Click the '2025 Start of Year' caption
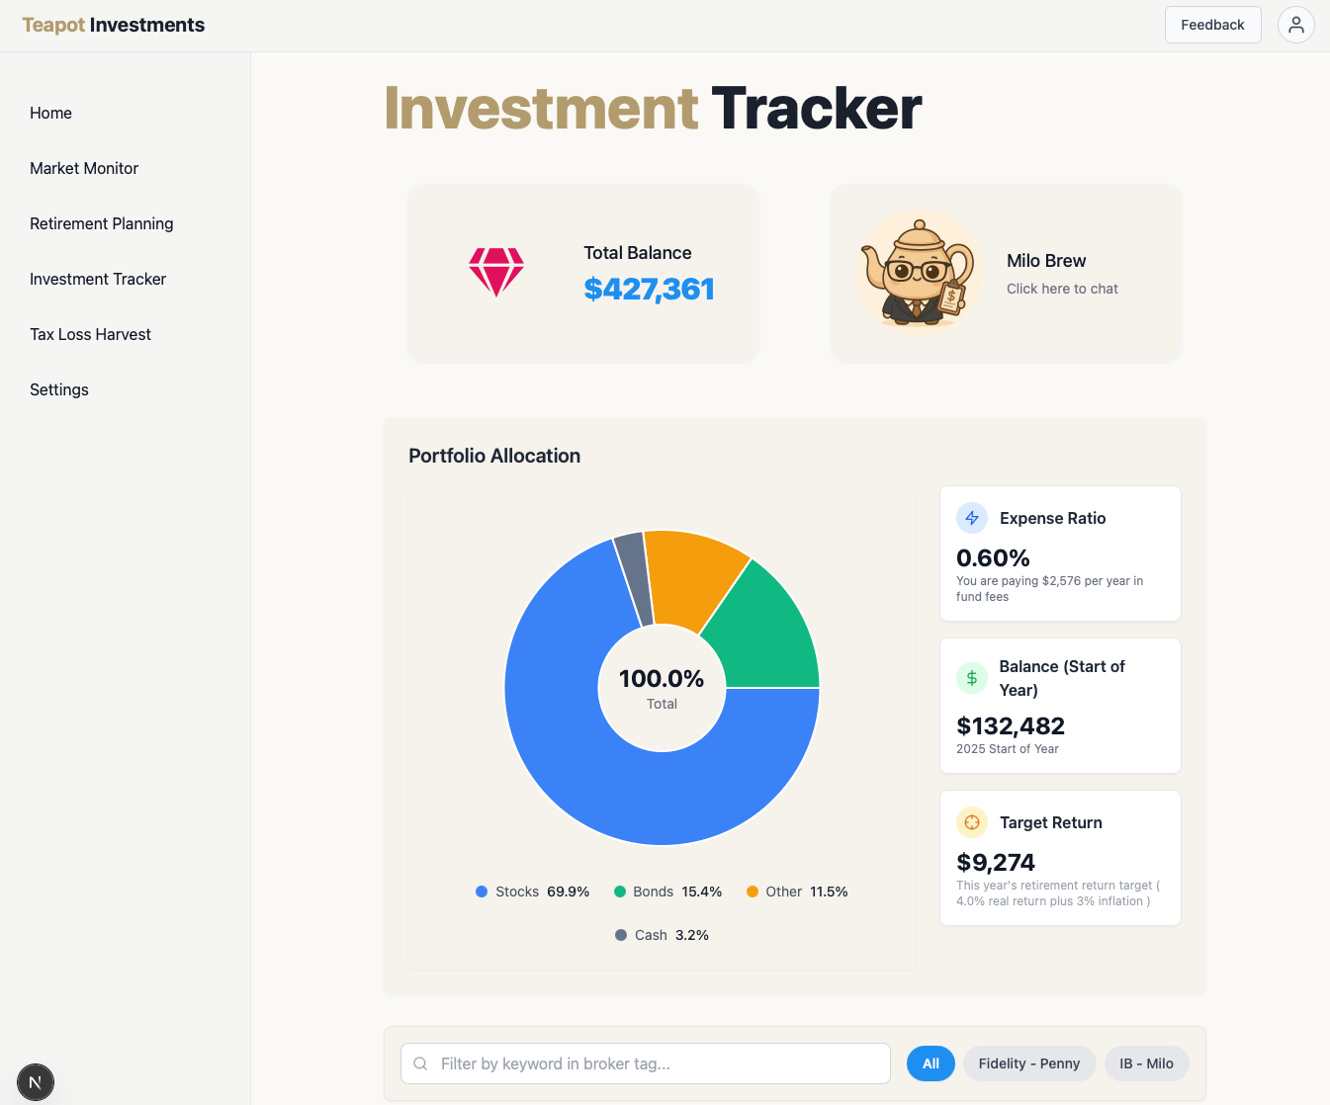 pyautogui.click(x=1007, y=749)
